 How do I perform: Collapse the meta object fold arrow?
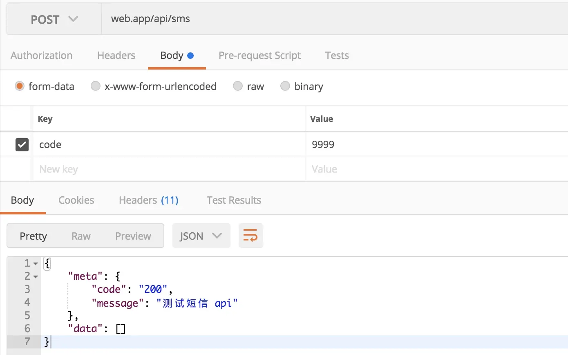pos(36,277)
